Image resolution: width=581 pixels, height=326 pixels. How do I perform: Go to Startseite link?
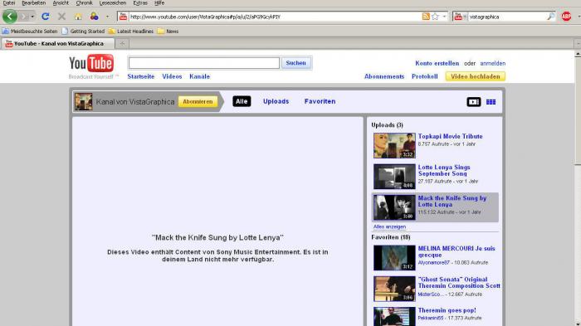[141, 76]
